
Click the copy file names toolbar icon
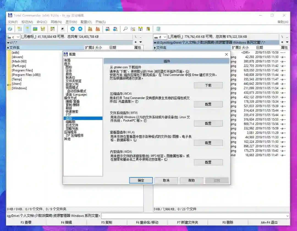click(x=148, y=29)
